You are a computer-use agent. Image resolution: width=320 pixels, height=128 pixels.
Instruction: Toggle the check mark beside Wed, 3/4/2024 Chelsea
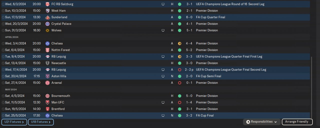[3, 43]
